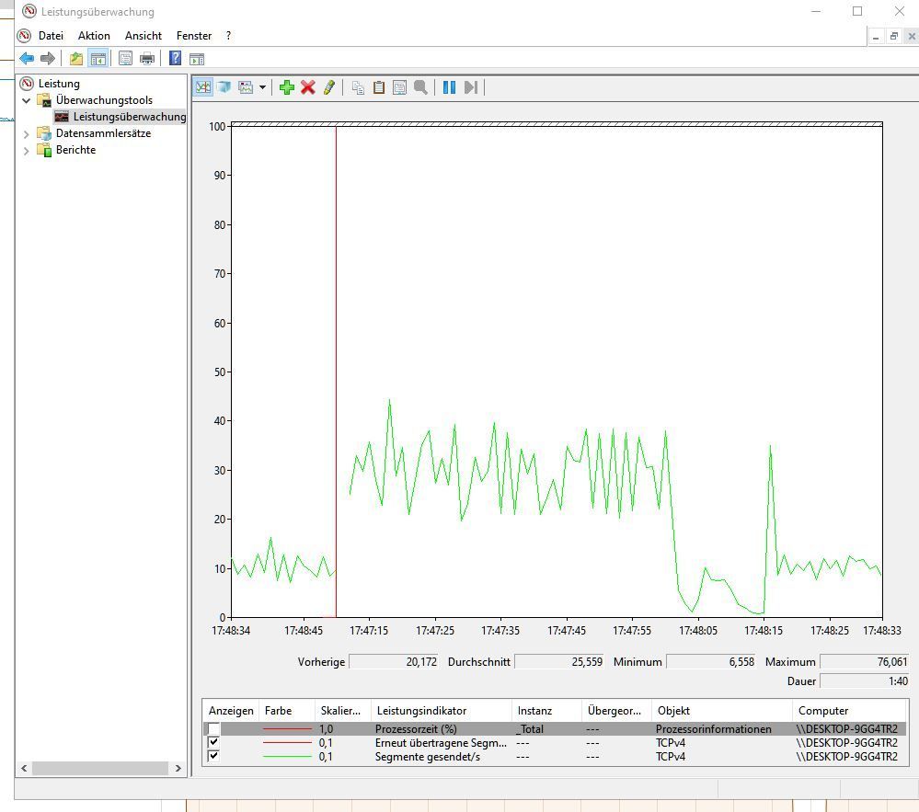Uncheck the Segmente gesendet/s counter
This screenshot has width=919, height=812.
click(x=213, y=757)
